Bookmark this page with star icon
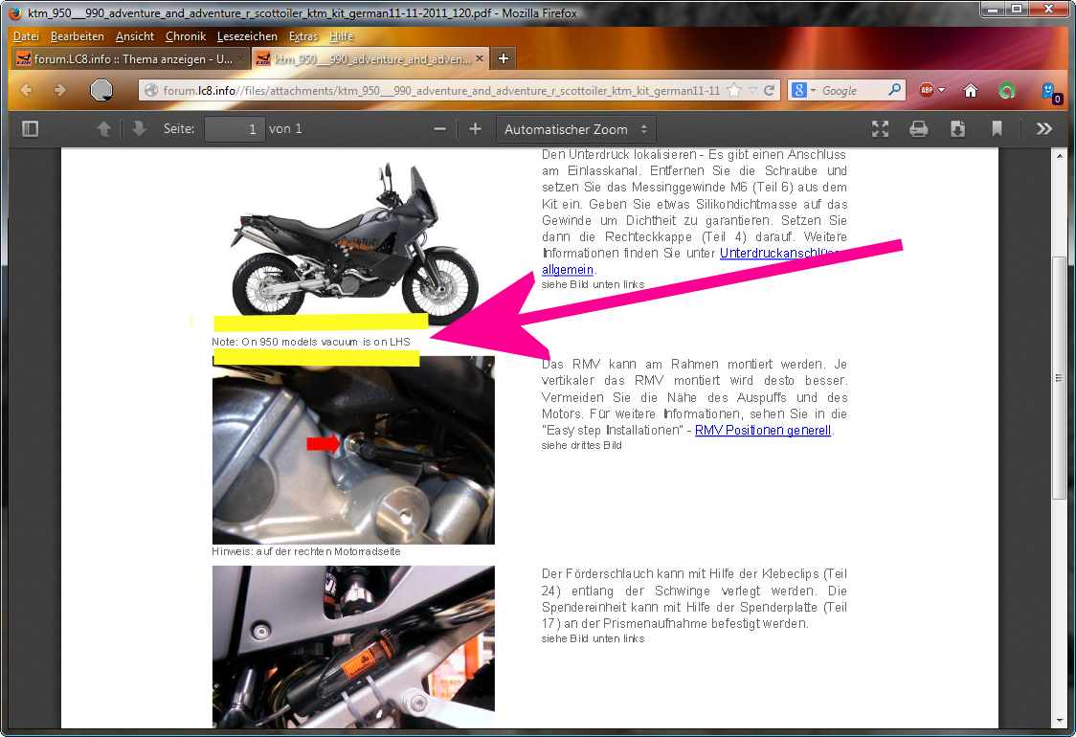The width and height of the screenshot is (1076, 737). (734, 90)
